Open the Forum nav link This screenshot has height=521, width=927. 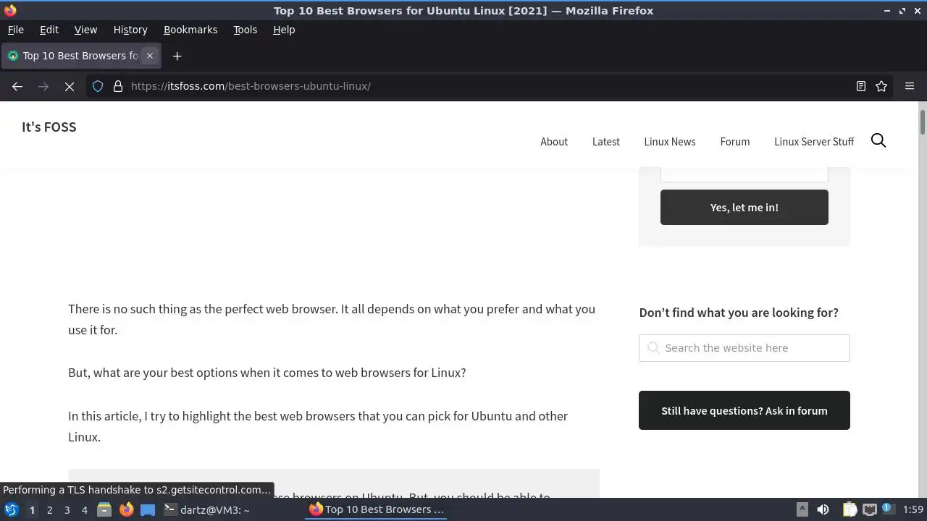735,141
